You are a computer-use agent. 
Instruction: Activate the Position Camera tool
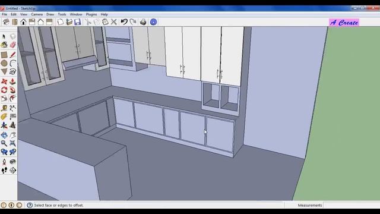(4, 162)
